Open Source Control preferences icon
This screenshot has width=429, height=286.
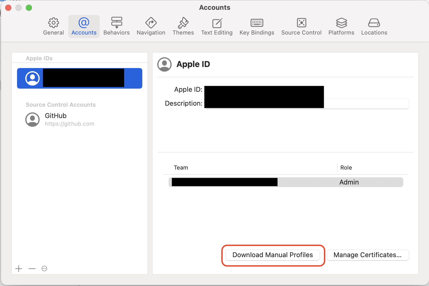pos(301,23)
